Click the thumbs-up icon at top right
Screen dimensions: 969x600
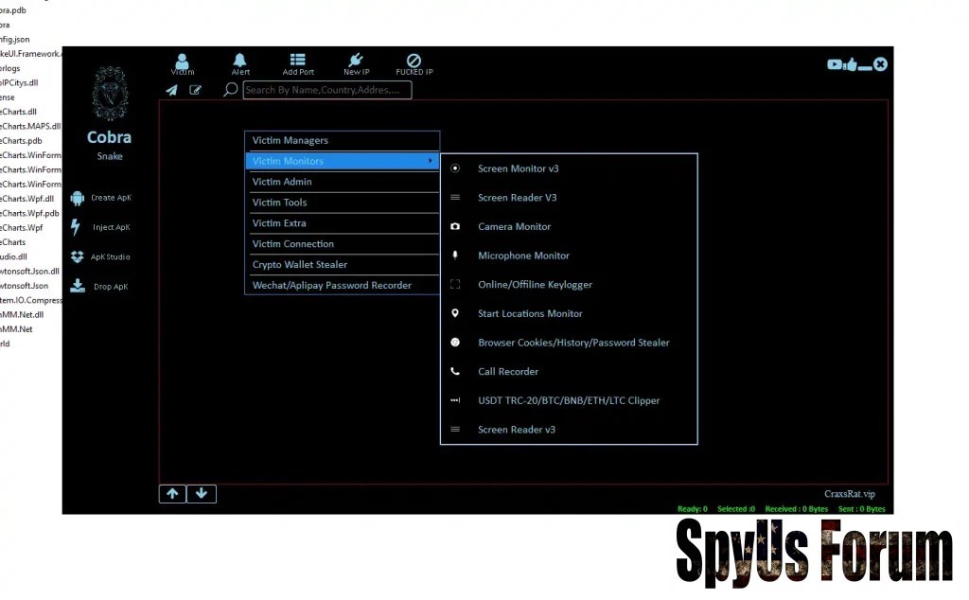(850, 64)
